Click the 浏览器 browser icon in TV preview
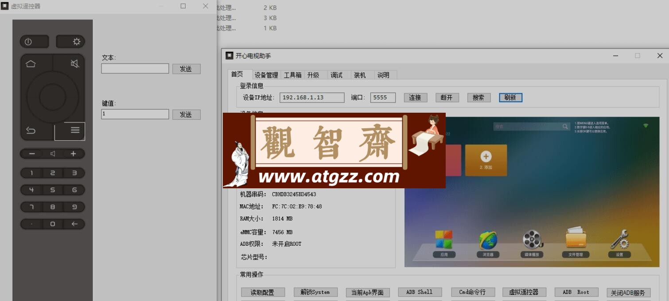The height and width of the screenshot is (301, 669). point(488,240)
